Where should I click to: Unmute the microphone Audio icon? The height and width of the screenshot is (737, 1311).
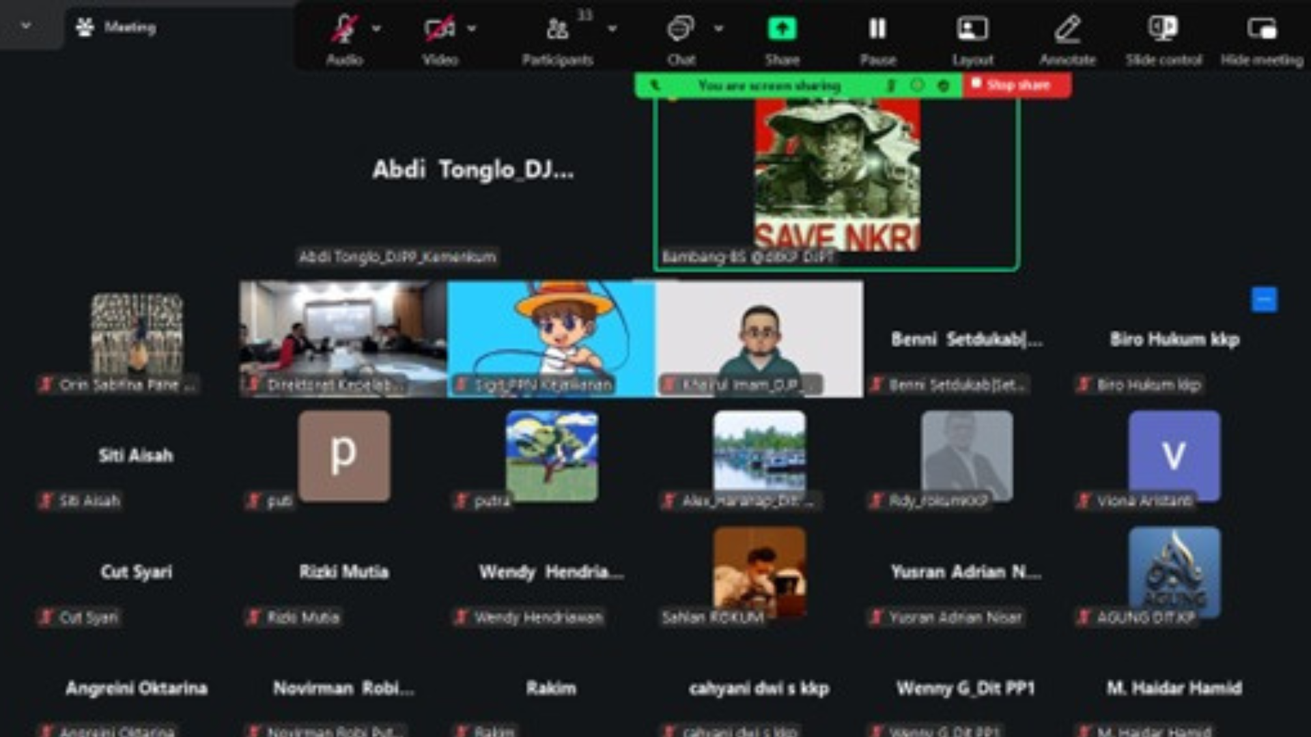click(345, 29)
